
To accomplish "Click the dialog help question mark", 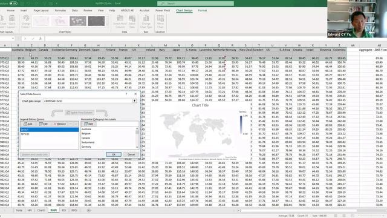I will click(126, 94).
